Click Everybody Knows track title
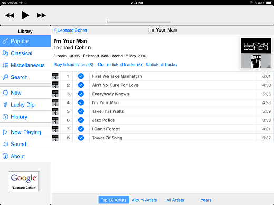This screenshot has width=274, height=205. tap(111, 94)
